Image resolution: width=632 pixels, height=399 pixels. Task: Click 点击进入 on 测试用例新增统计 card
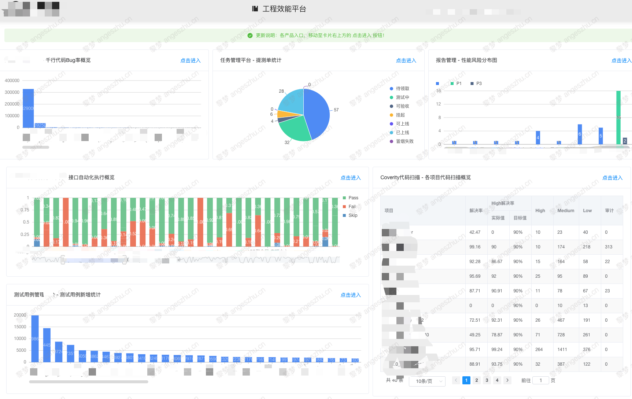(351, 295)
